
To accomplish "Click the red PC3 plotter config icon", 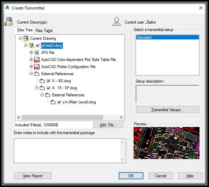I will (x=37, y=67).
